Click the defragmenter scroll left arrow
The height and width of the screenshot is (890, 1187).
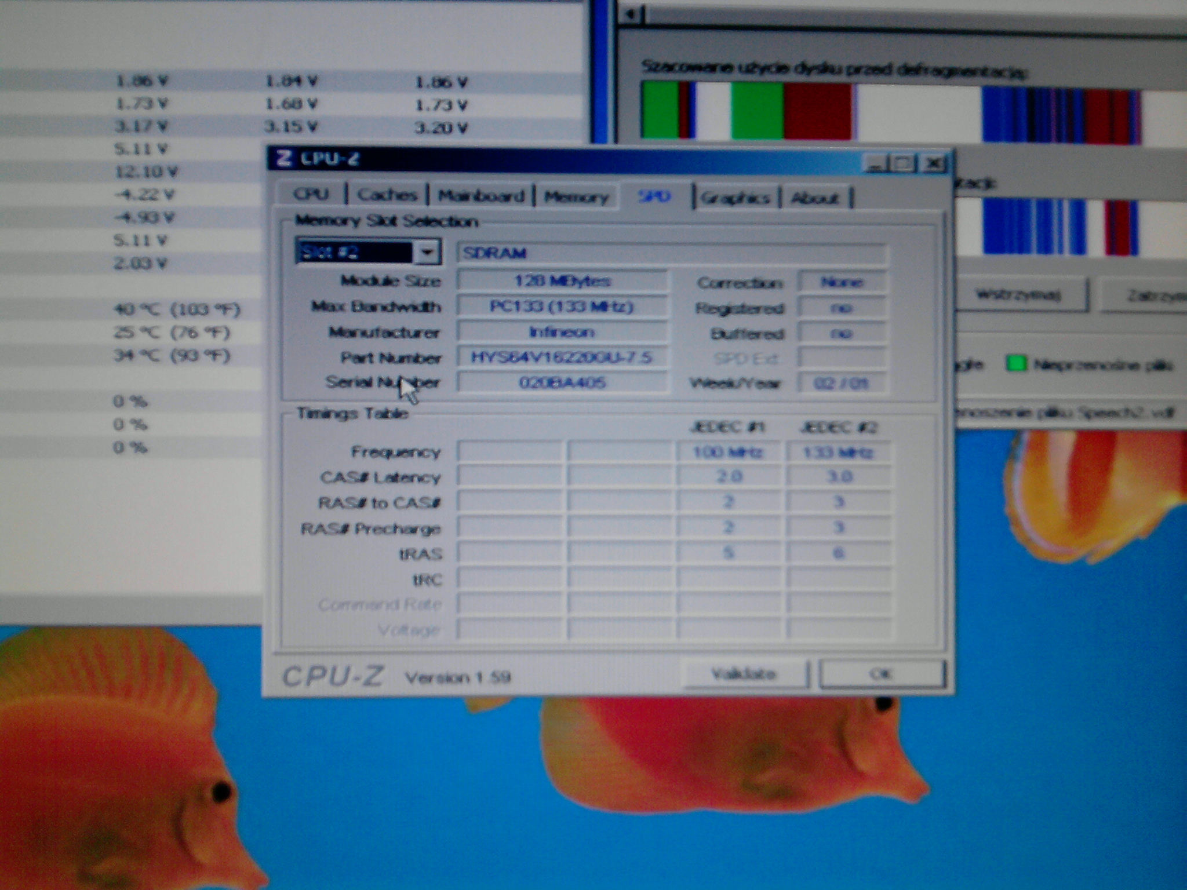click(x=631, y=14)
